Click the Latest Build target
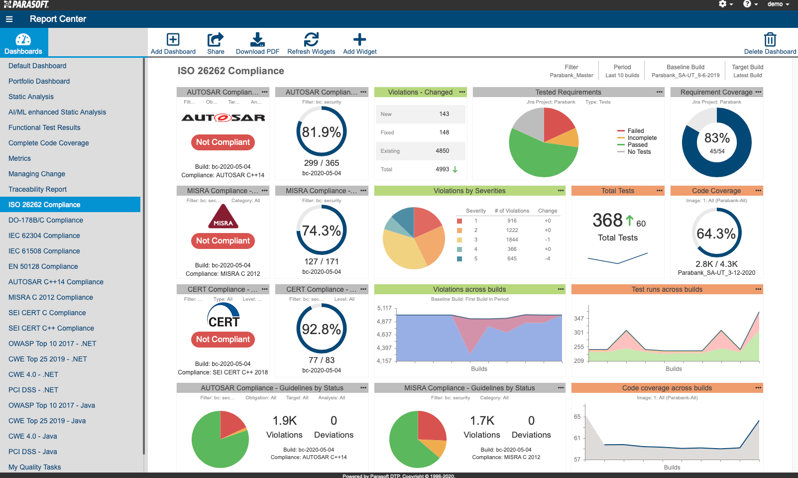The width and height of the screenshot is (798, 478). [748, 76]
